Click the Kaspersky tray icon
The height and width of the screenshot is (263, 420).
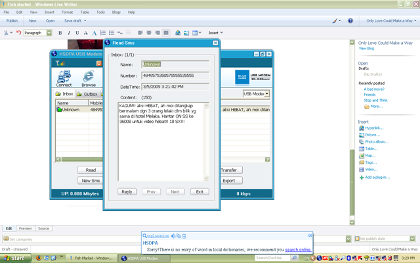[x=360, y=258]
